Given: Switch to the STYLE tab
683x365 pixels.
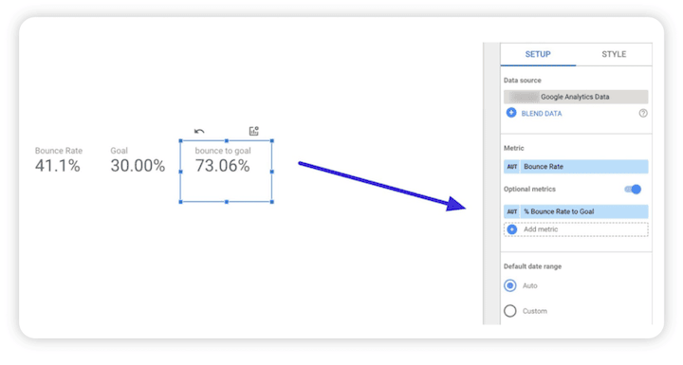Looking at the screenshot, I should pyautogui.click(x=614, y=54).
